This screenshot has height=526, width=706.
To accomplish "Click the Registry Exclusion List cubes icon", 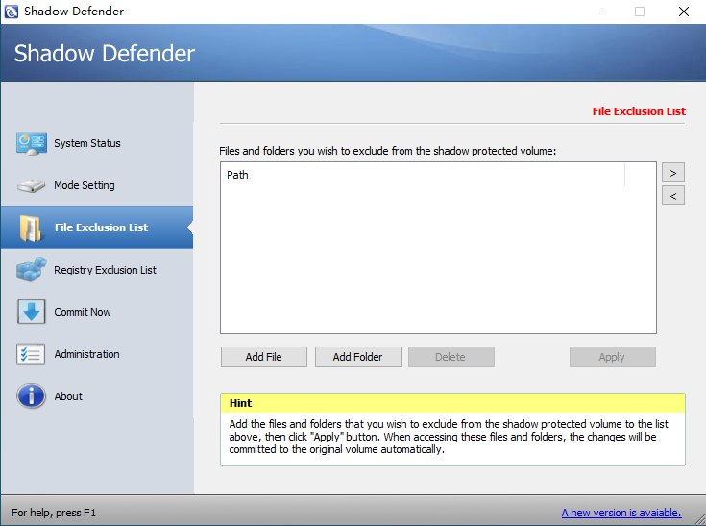I will (31, 270).
